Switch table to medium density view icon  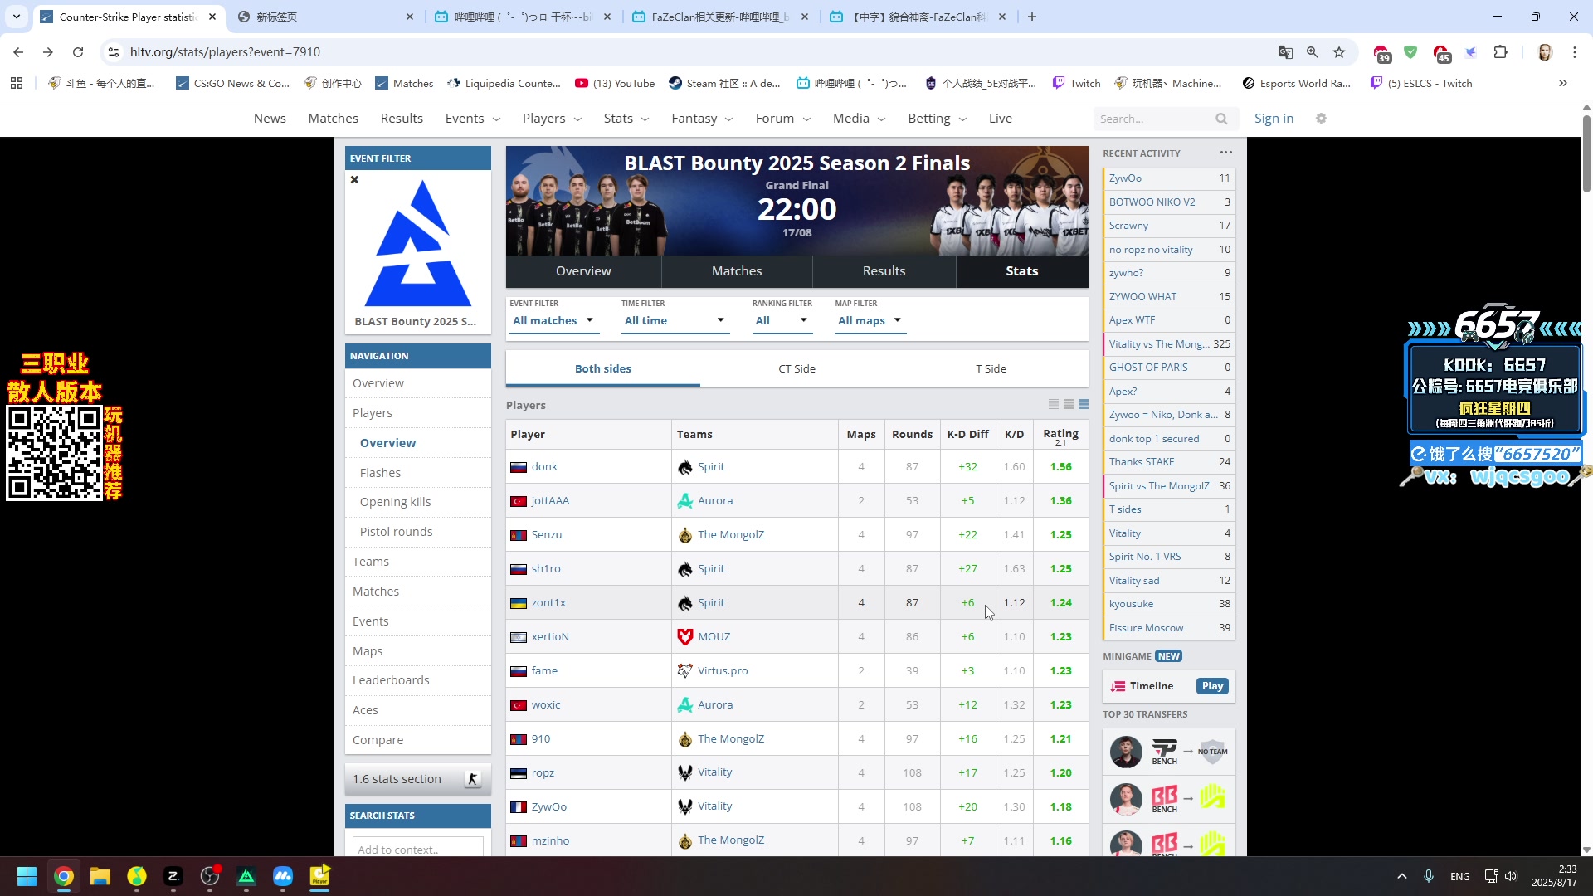tap(1069, 404)
